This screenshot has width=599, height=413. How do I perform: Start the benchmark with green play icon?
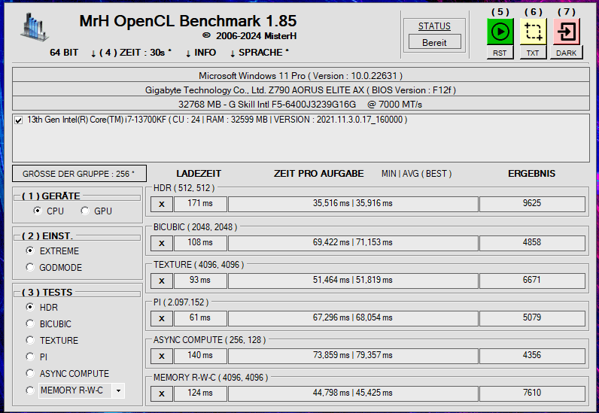500,32
